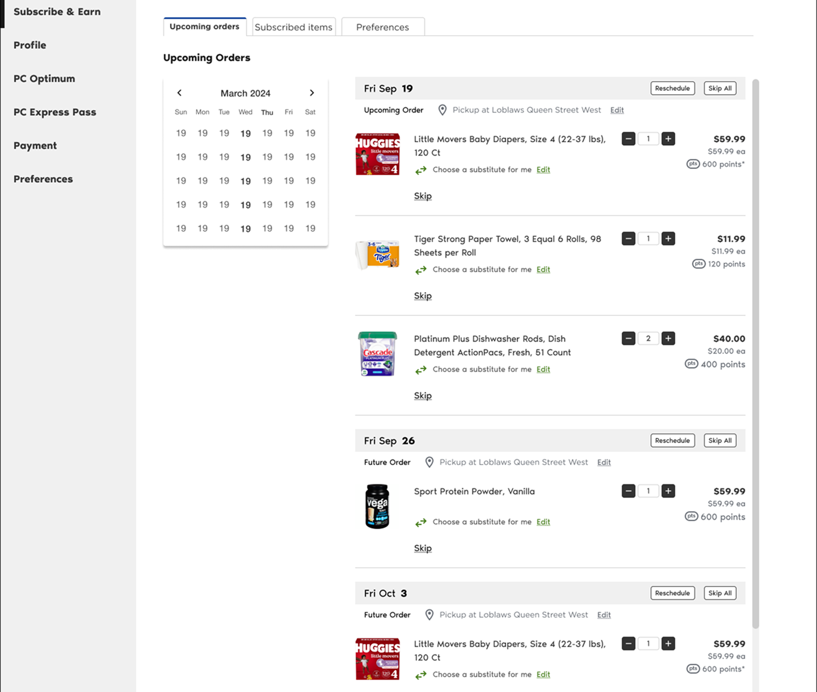Skip Sport Protein Powder item
This screenshot has width=817, height=692.
point(423,548)
